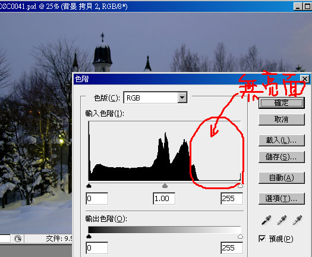Select the output white level slider

click(240, 236)
